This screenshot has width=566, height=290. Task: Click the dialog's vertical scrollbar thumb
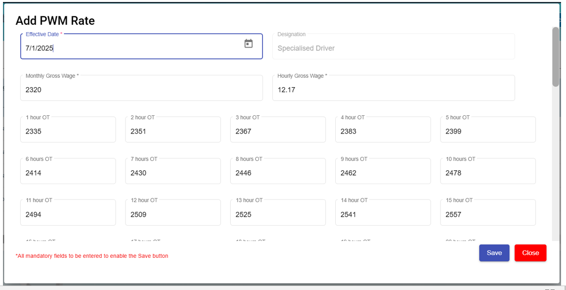coord(556,57)
